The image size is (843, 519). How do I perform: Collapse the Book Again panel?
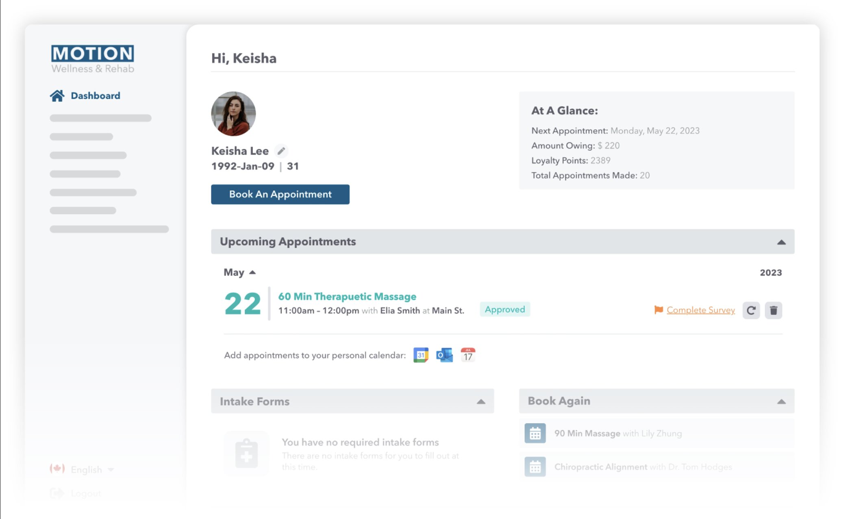tap(781, 402)
